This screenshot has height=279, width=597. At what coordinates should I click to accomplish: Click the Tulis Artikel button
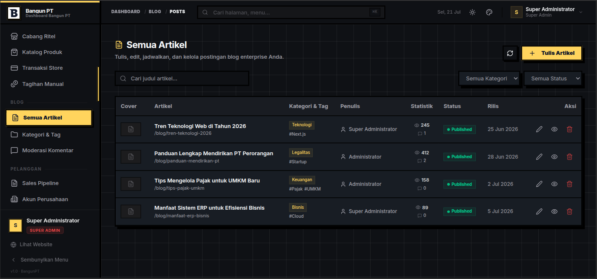pyautogui.click(x=551, y=53)
